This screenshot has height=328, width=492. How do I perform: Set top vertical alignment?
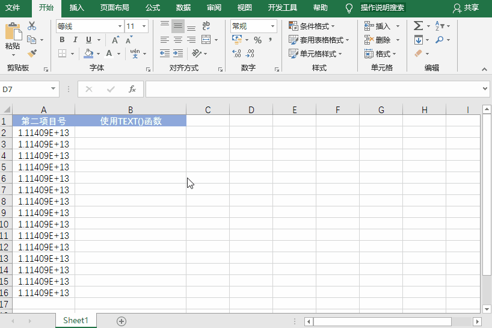tap(165, 26)
